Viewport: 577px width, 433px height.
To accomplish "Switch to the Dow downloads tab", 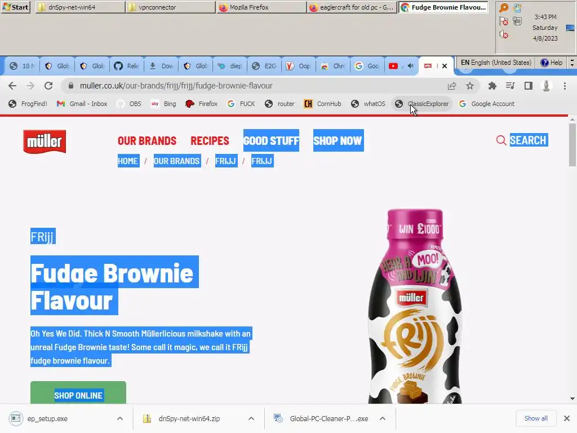I will click(161, 66).
